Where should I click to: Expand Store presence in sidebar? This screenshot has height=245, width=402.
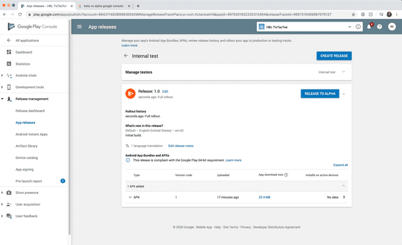[x=2, y=193]
